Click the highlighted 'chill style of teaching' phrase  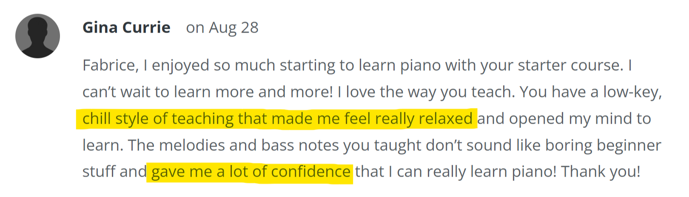tap(159, 119)
